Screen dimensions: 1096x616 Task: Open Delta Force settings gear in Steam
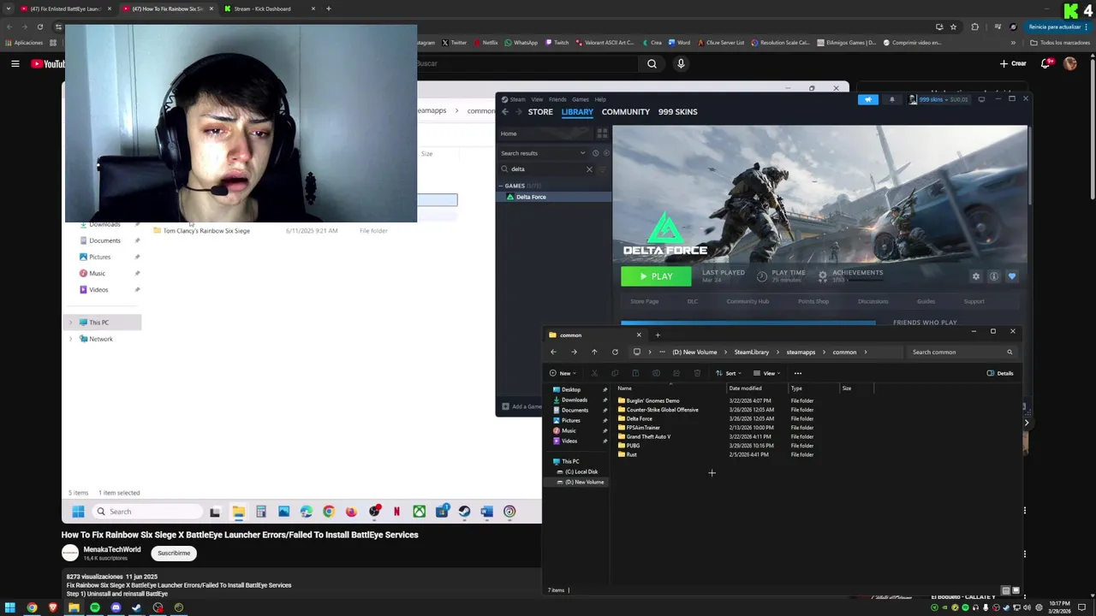coord(975,276)
